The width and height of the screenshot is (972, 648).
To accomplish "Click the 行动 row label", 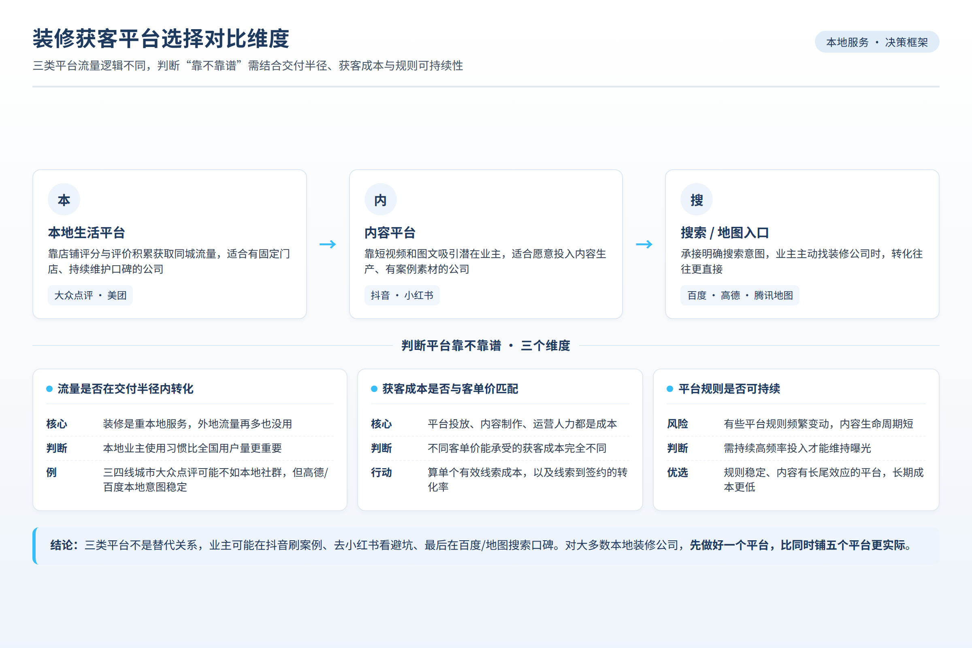I will 381,472.
